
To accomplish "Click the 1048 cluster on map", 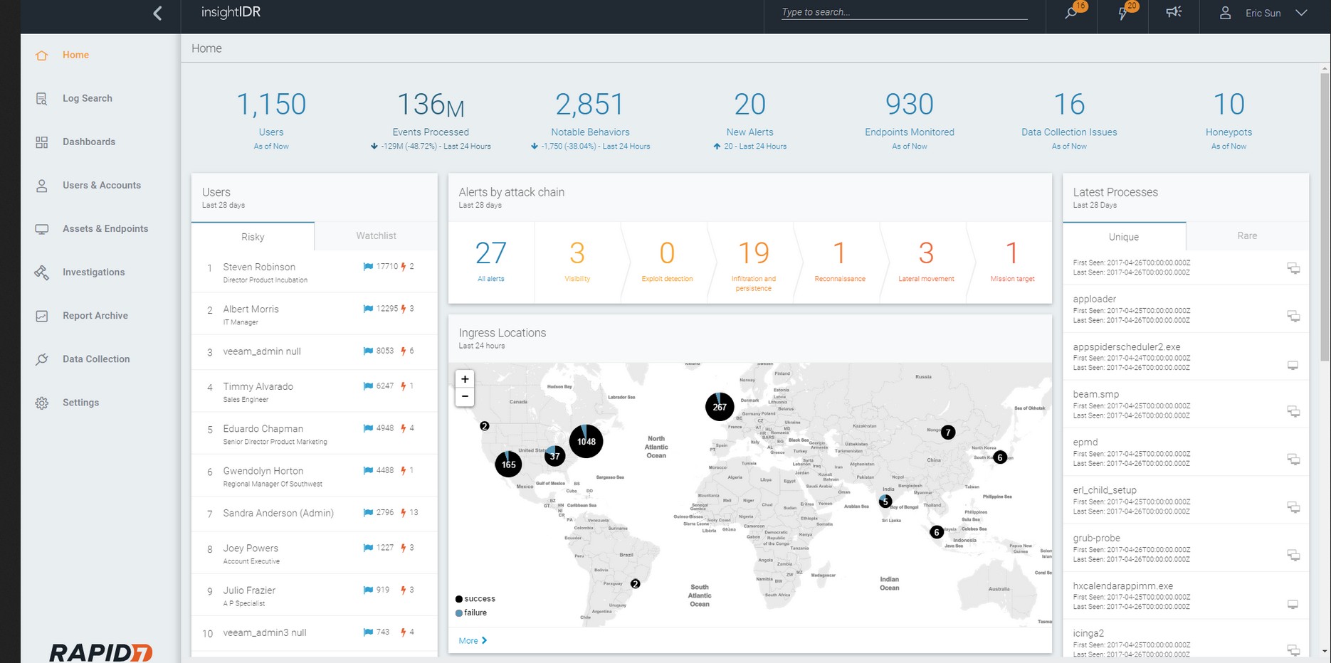I will (x=586, y=441).
